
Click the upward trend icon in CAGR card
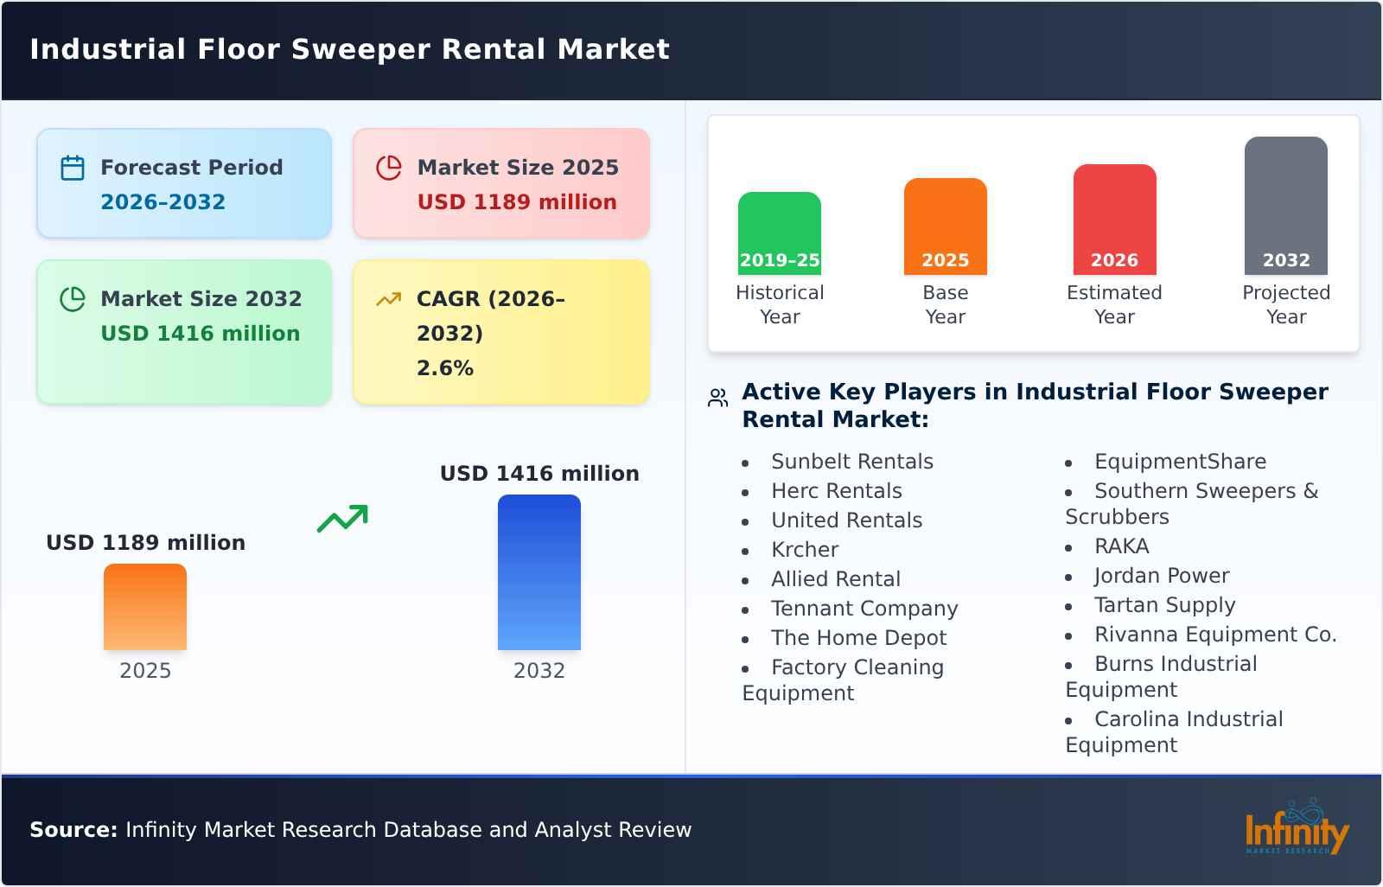(x=389, y=297)
